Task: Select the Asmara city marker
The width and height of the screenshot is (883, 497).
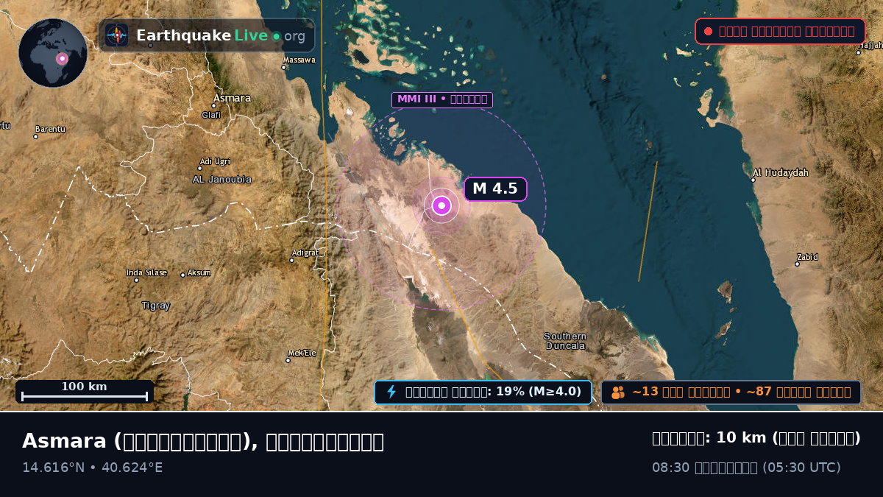Action: [214, 105]
